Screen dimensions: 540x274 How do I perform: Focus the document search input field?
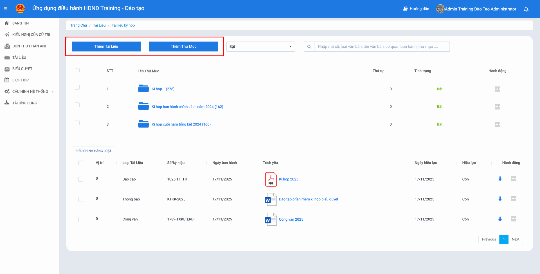pyautogui.click(x=381, y=47)
